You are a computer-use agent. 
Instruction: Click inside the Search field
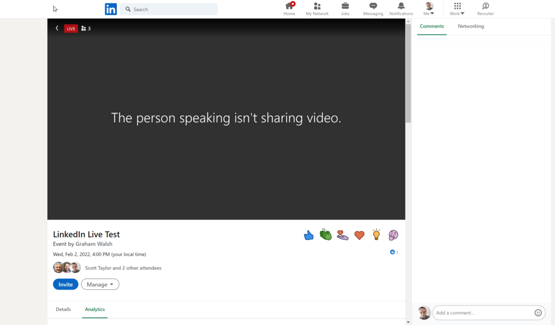tap(169, 9)
